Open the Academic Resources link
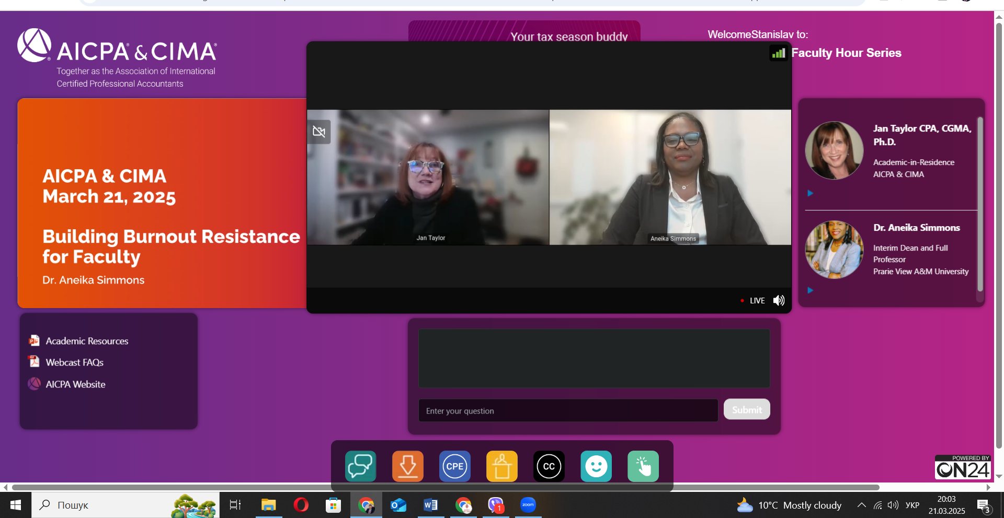 point(87,341)
